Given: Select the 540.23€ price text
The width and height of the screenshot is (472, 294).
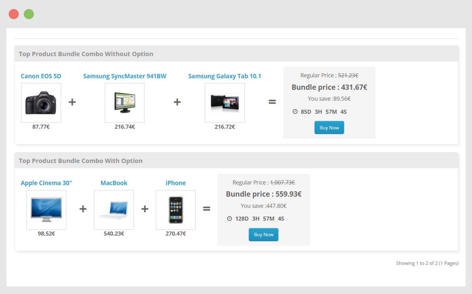Looking at the screenshot, I should pyautogui.click(x=114, y=234).
